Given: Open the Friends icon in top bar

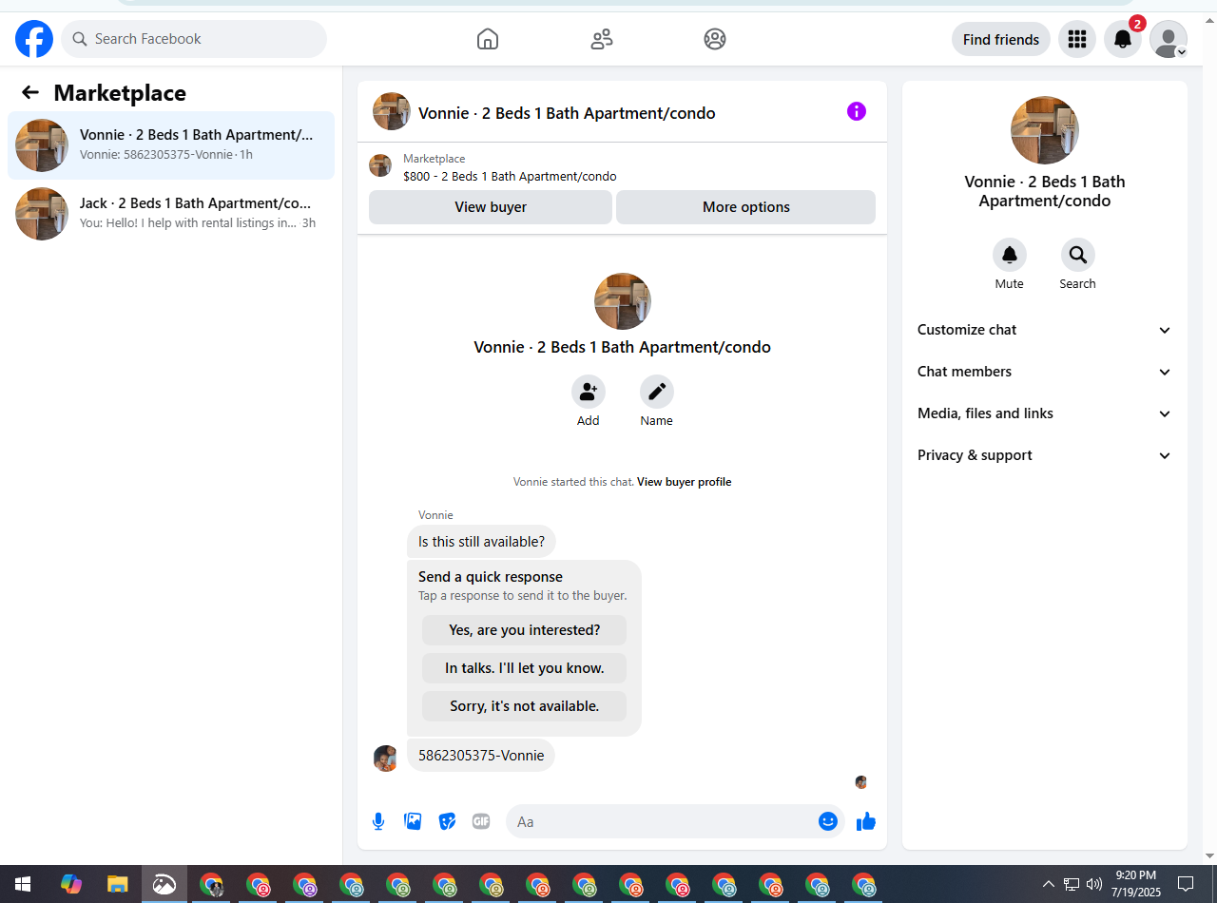Looking at the screenshot, I should point(602,39).
